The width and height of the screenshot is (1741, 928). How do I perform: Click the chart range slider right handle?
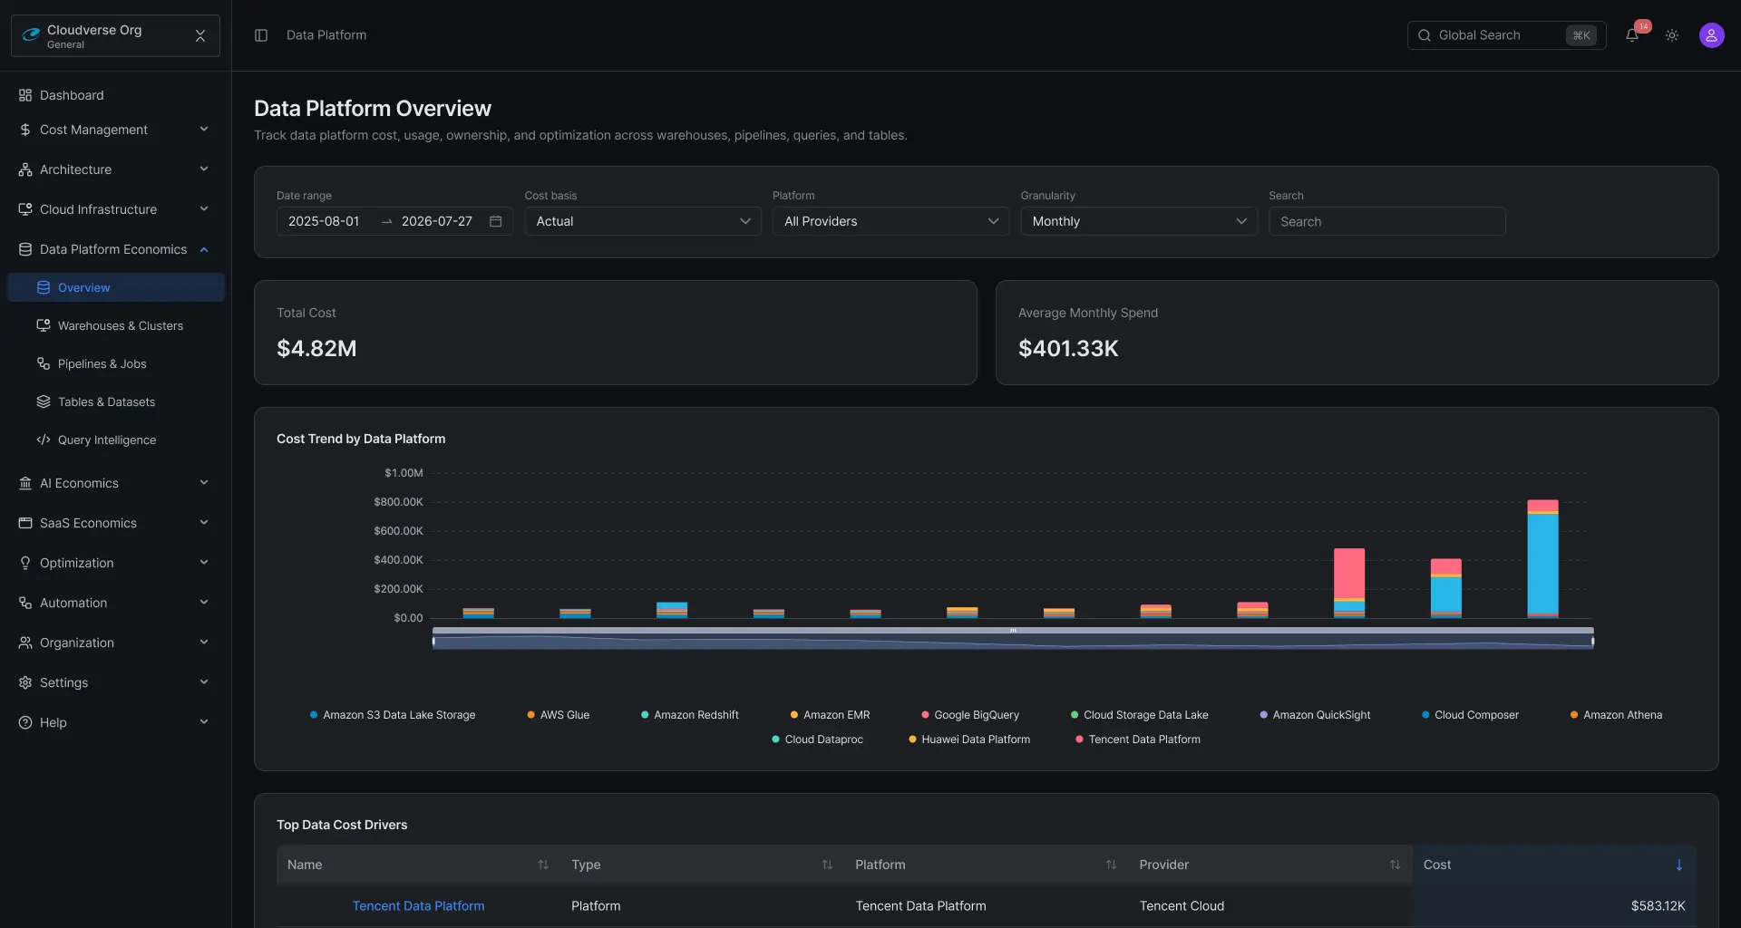click(x=1592, y=642)
